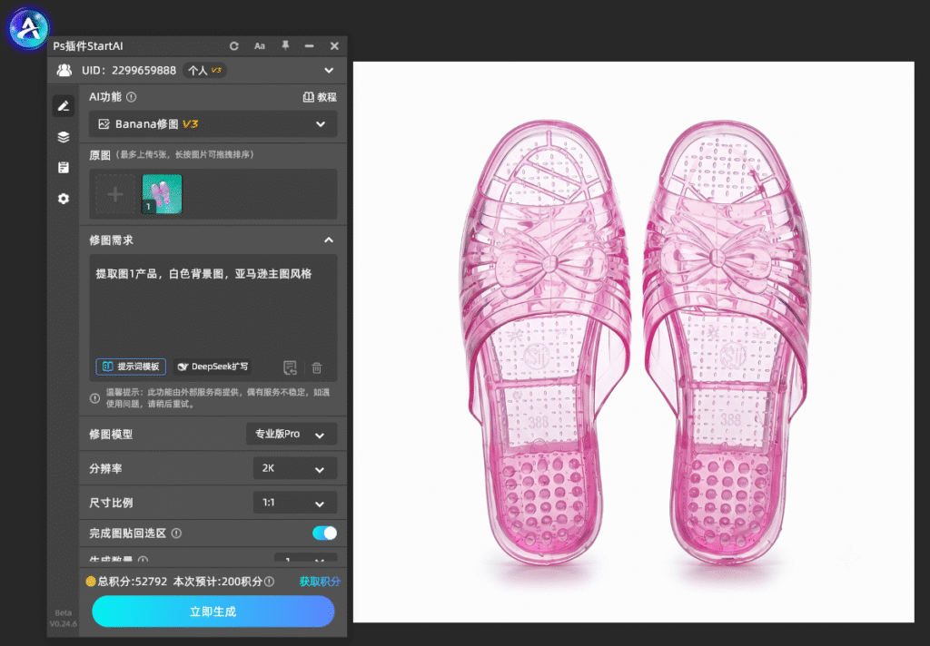
Task: Open the 分辨率 2K dropdown
Action: pos(295,469)
